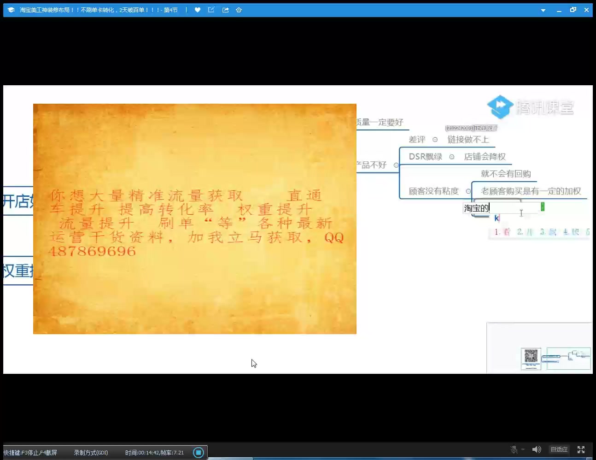
Task: Choose IME candidate number 1
Action: [x=503, y=232]
